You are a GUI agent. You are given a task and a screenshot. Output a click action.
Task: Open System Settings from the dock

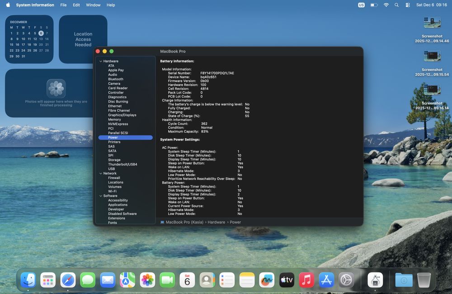[x=346, y=280]
